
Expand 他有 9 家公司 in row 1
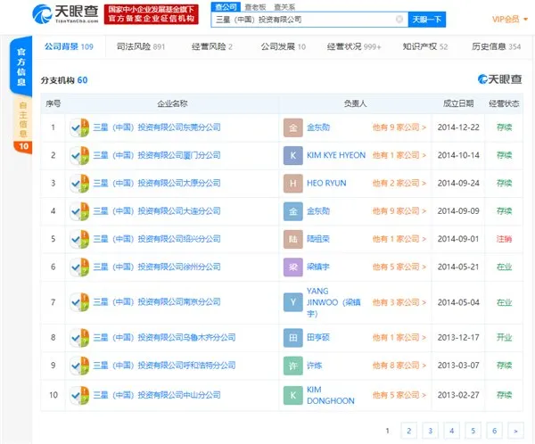[x=399, y=127]
